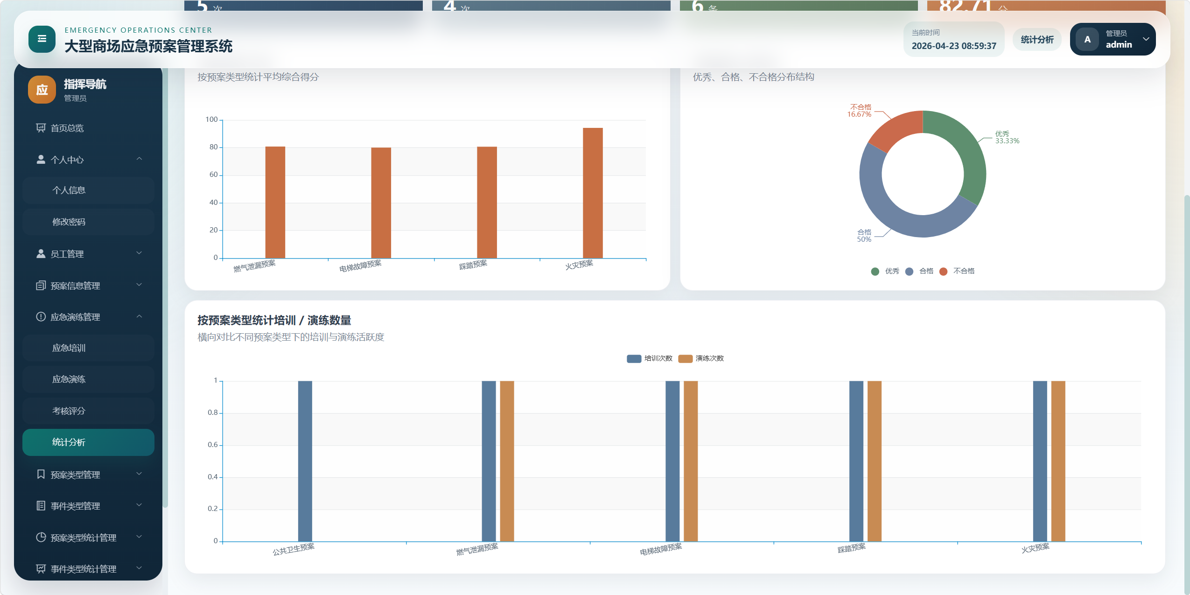This screenshot has width=1190, height=595.
Task: Click the 个人中心 user icon
Action: click(x=41, y=160)
